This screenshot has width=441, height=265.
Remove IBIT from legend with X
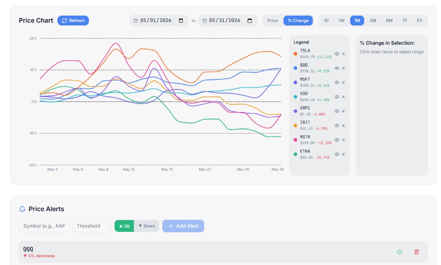coord(343,125)
